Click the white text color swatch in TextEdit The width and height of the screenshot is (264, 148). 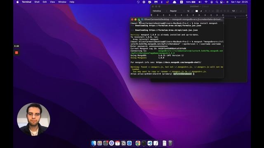click(x=197, y=11)
